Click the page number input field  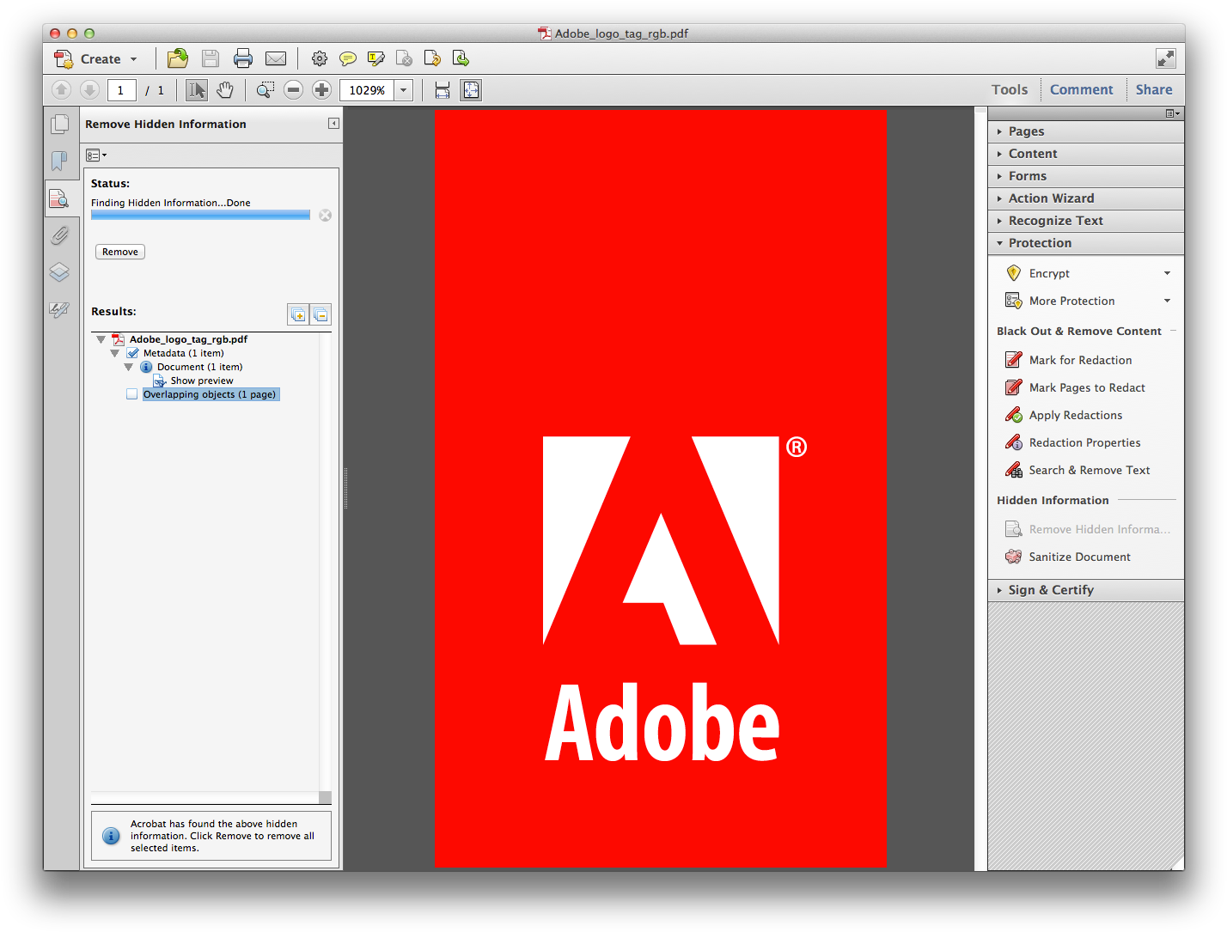click(121, 90)
